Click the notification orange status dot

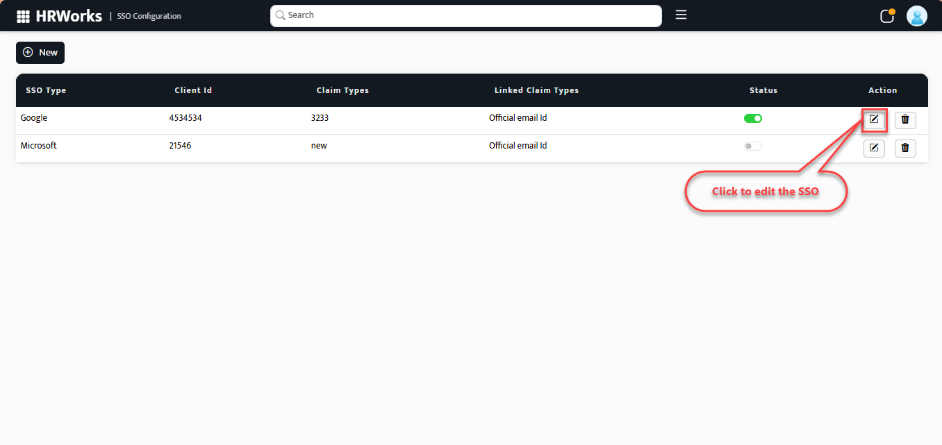coord(893,10)
